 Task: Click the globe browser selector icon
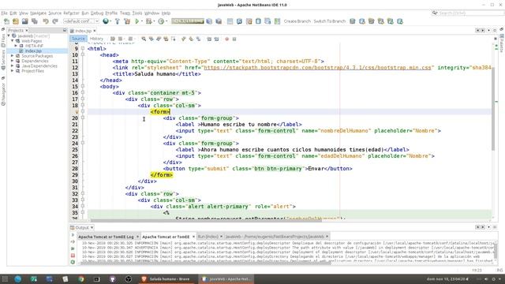(x=105, y=21)
